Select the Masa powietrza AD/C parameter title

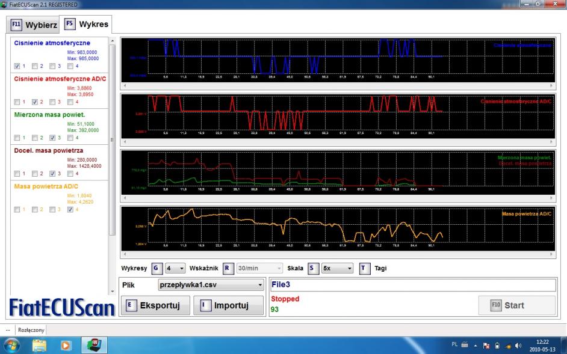pos(46,186)
